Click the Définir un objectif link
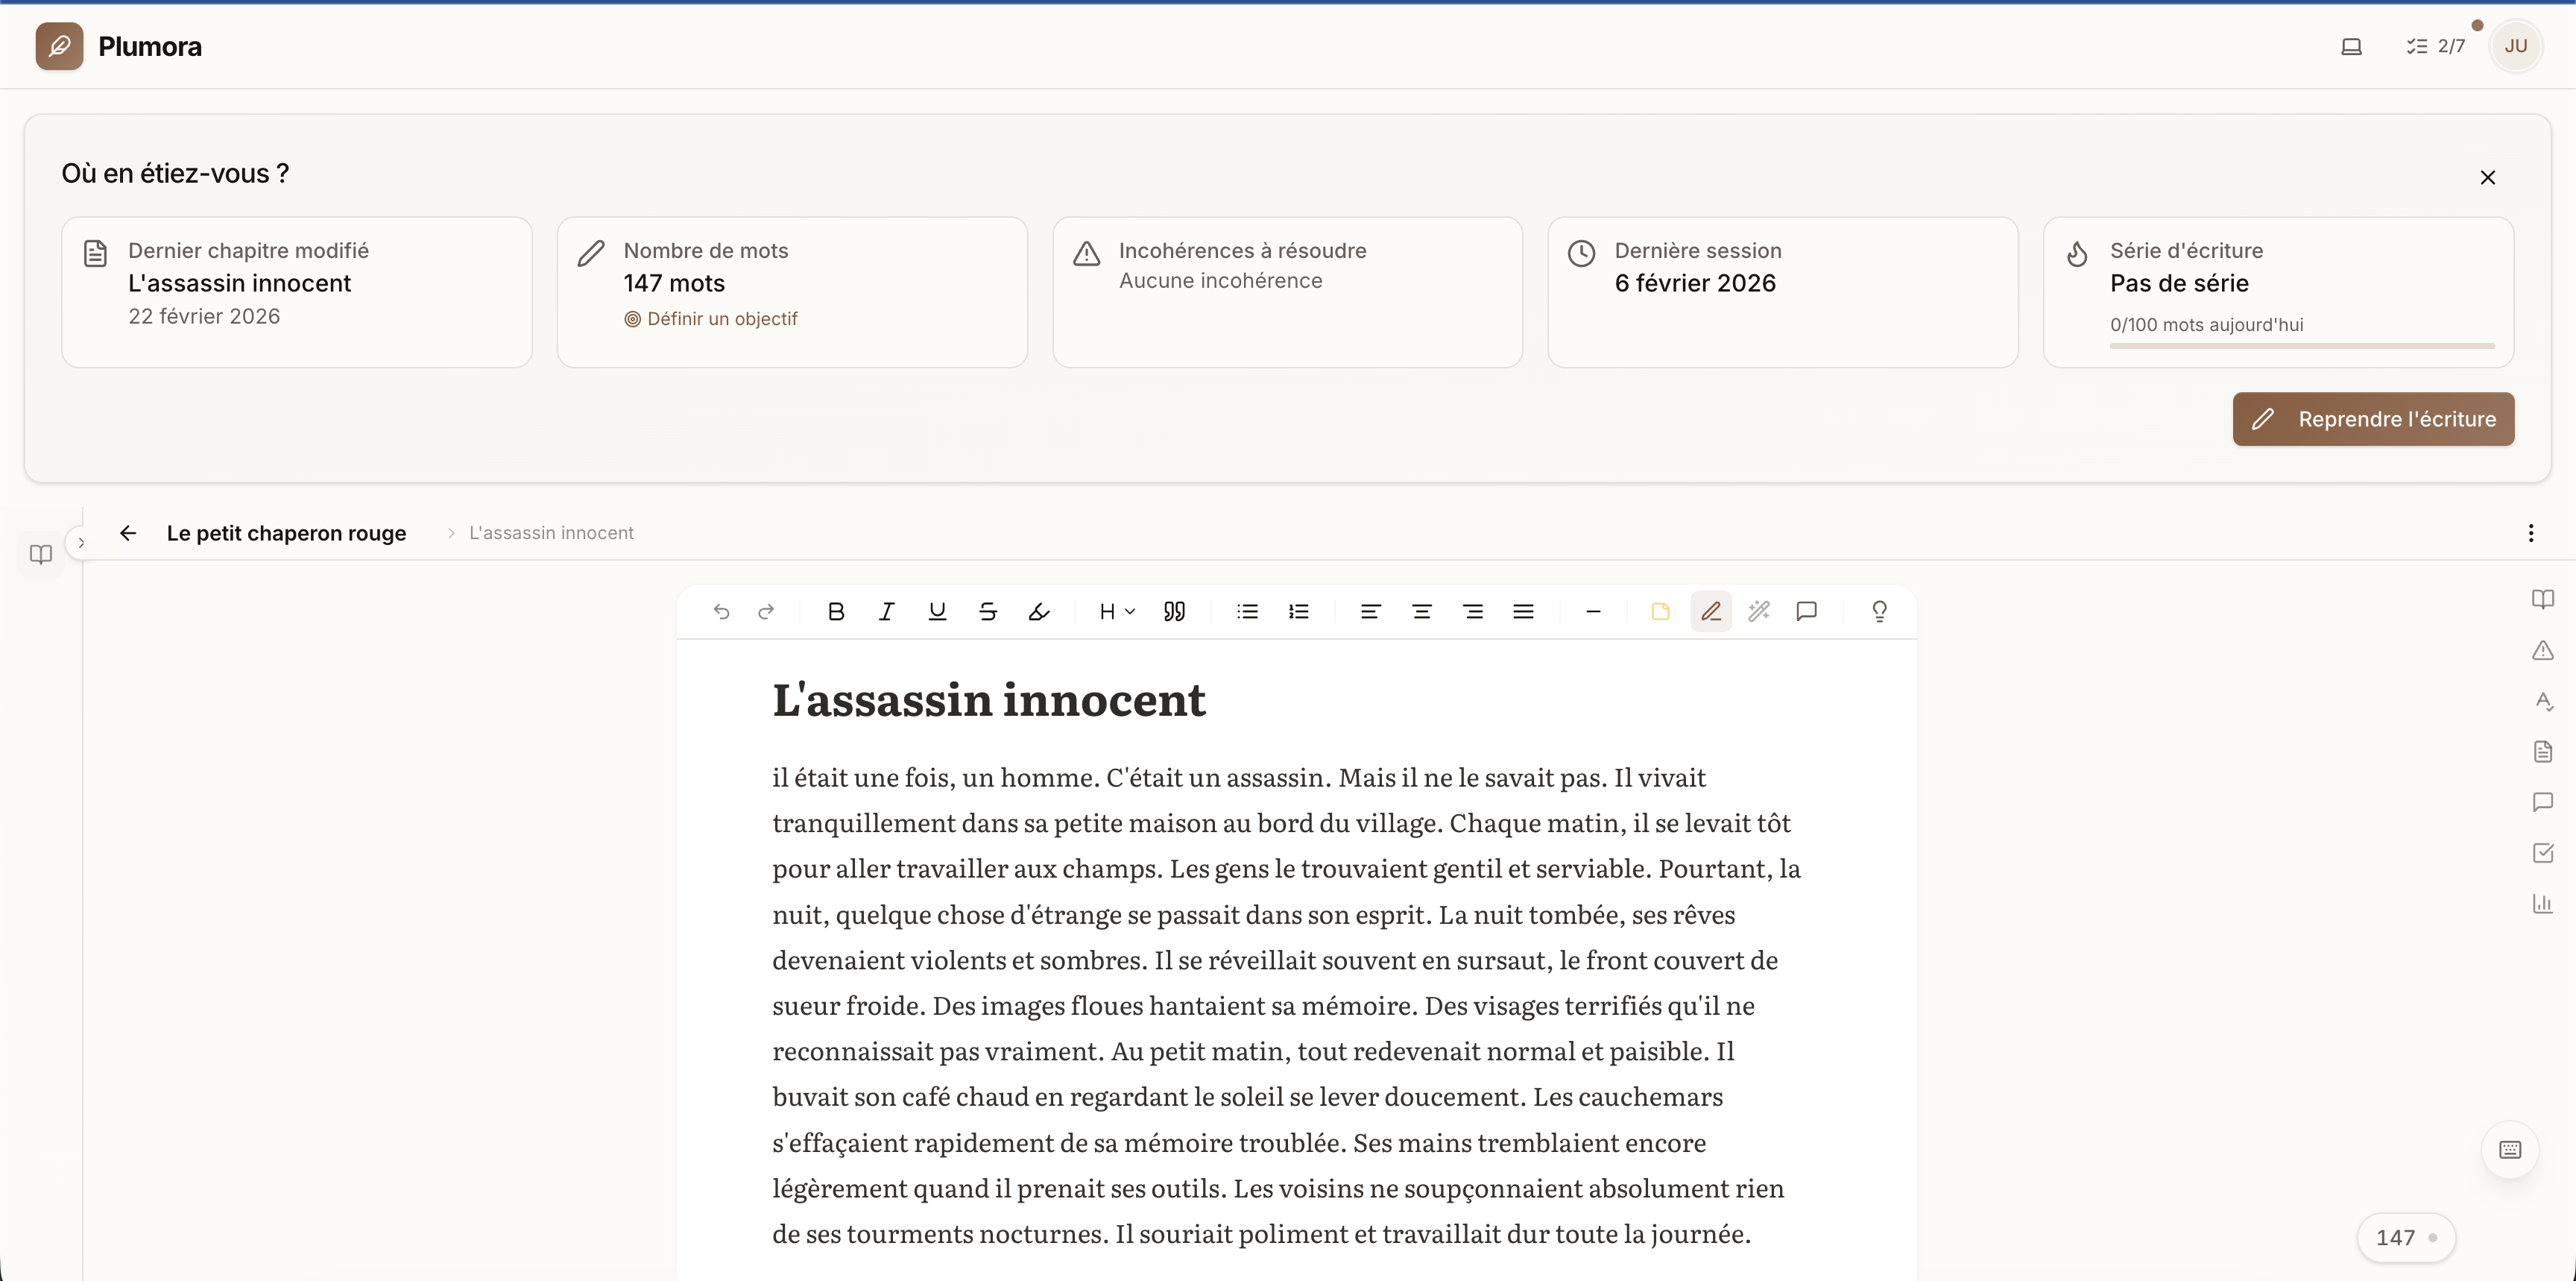Screen dimensions: 2576x1281 721,319
